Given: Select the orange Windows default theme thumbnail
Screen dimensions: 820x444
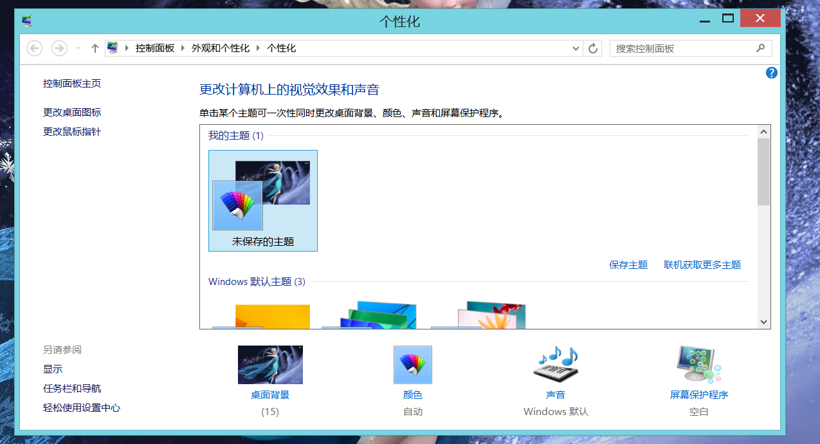Looking at the screenshot, I should pyautogui.click(x=262, y=316).
